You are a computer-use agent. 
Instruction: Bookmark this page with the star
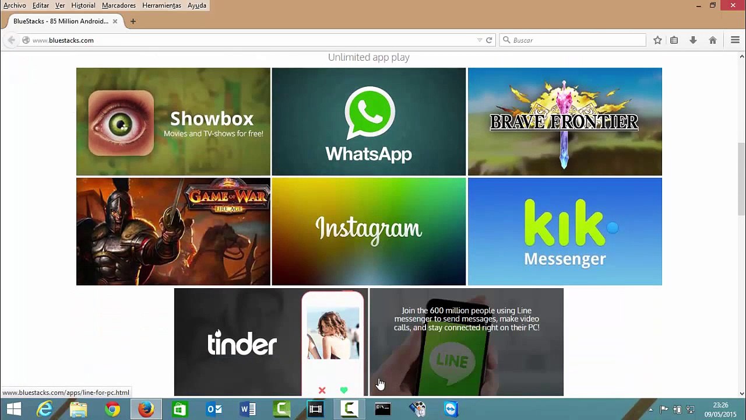(657, 40)
